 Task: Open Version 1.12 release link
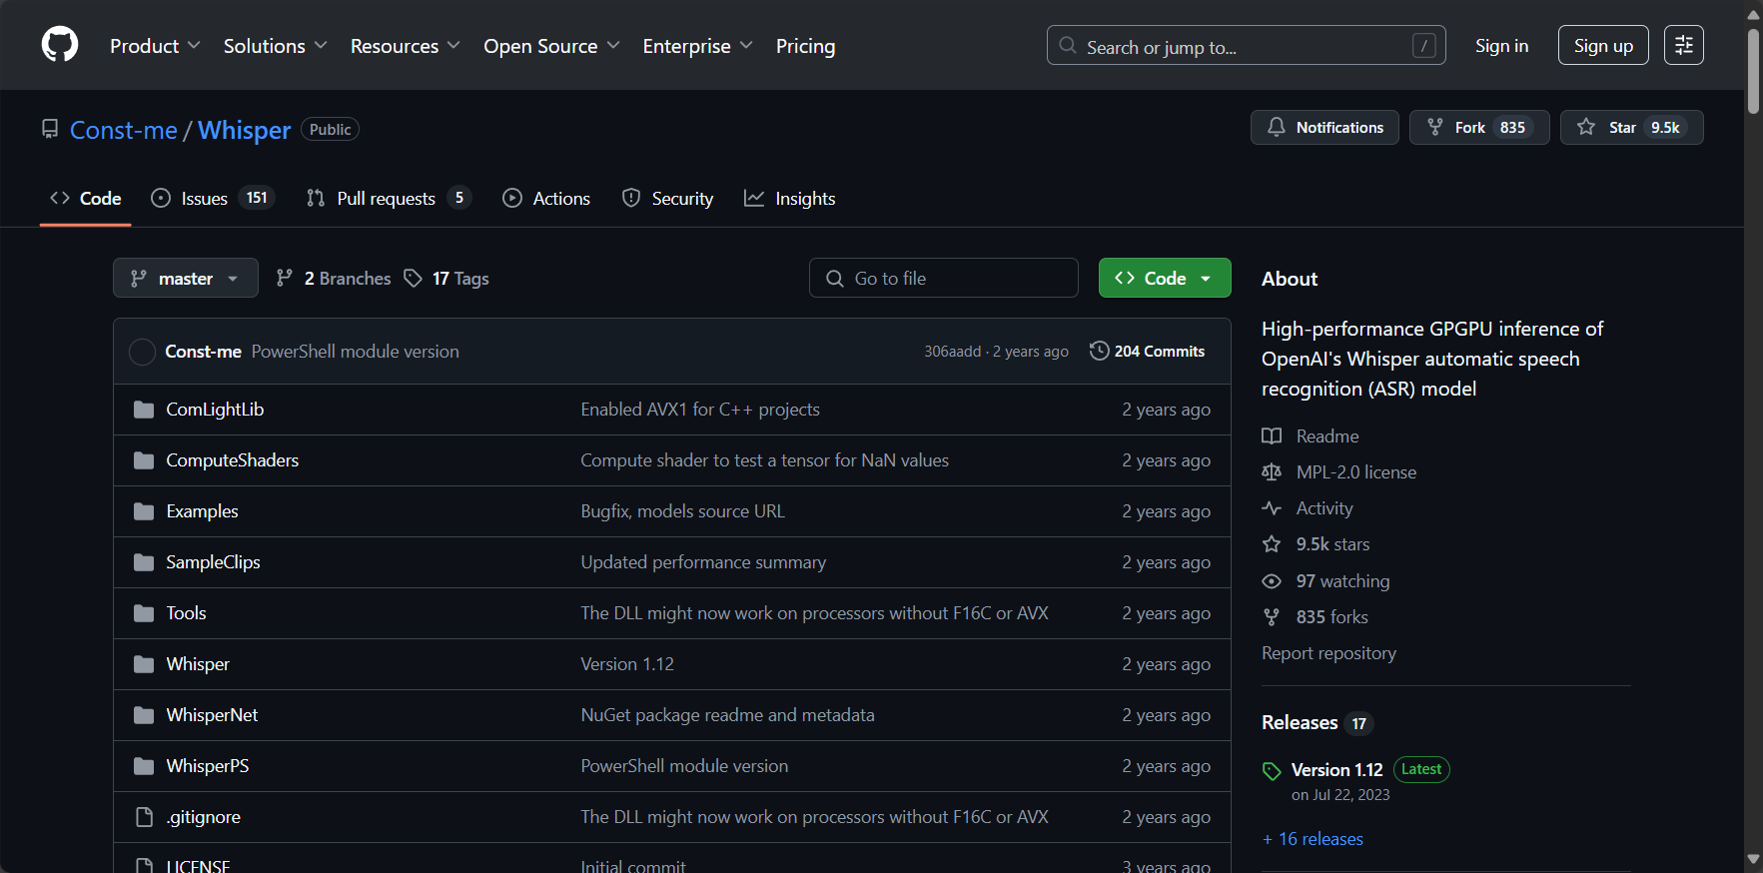pyautogui.click(x=1336, y=769)
